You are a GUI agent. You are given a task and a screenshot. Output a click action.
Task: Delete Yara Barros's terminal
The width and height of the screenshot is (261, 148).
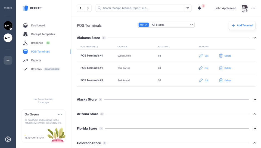(x=225, y=68)
